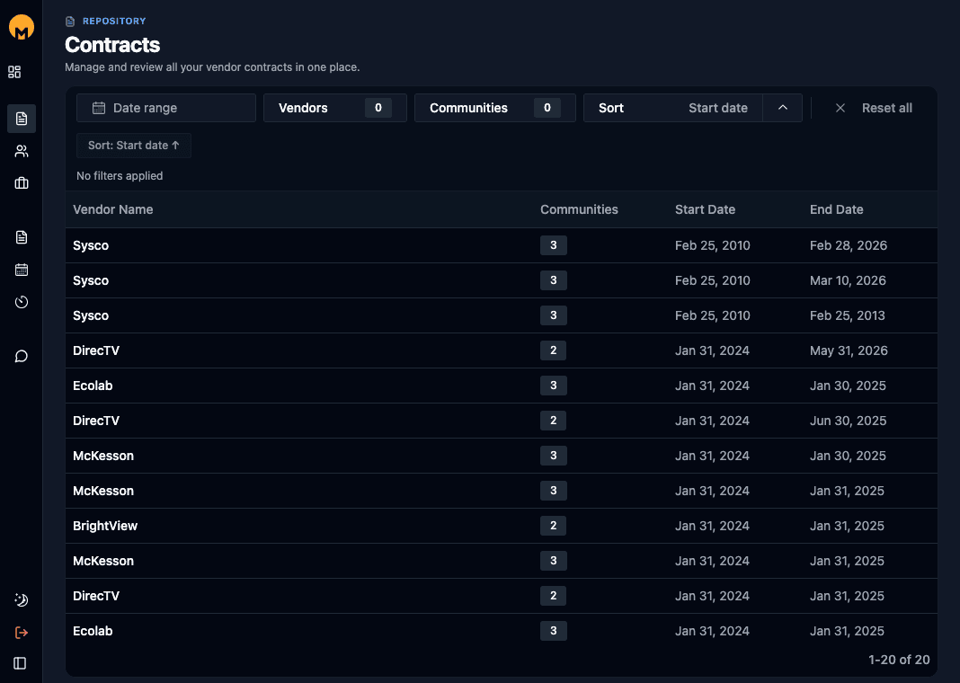The image size is (960, 683).
Task: Open the Sysco contract ending Feb 28, 2026
Action: coord(502,245)
